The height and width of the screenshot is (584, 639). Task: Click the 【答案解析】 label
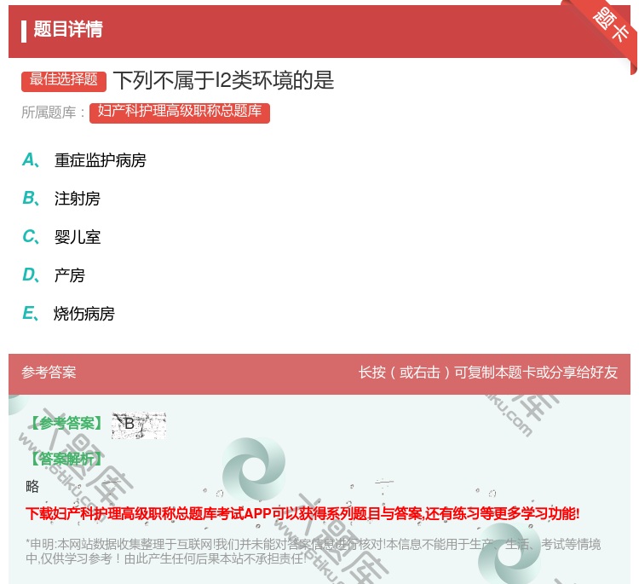click(66, 459)
